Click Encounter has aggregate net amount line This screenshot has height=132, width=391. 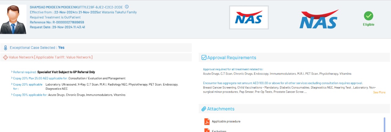(283, 83)
